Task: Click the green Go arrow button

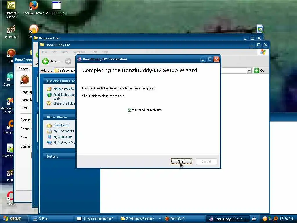Action: click(x=256, y=71)
